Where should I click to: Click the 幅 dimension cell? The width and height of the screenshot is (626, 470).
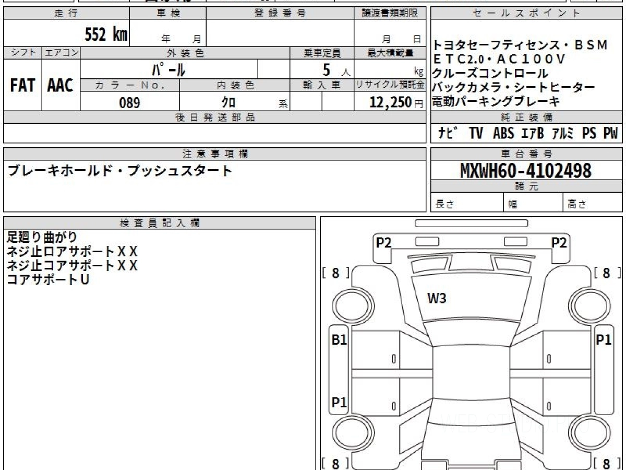[533, 203]
